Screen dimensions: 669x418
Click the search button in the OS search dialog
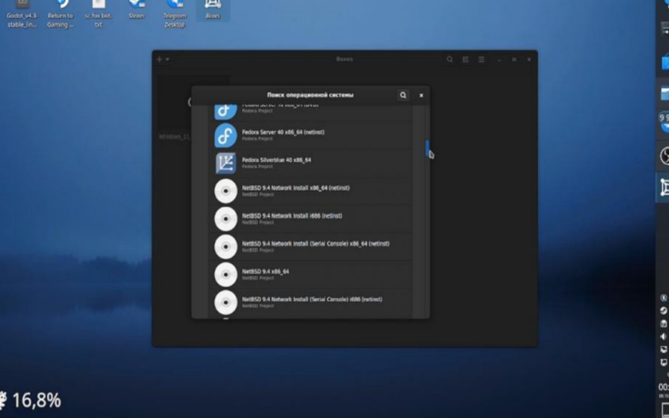click(x=403, y=95)
